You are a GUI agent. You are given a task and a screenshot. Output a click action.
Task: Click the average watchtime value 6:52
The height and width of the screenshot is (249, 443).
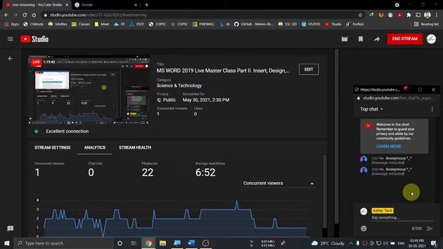point(206,172)
